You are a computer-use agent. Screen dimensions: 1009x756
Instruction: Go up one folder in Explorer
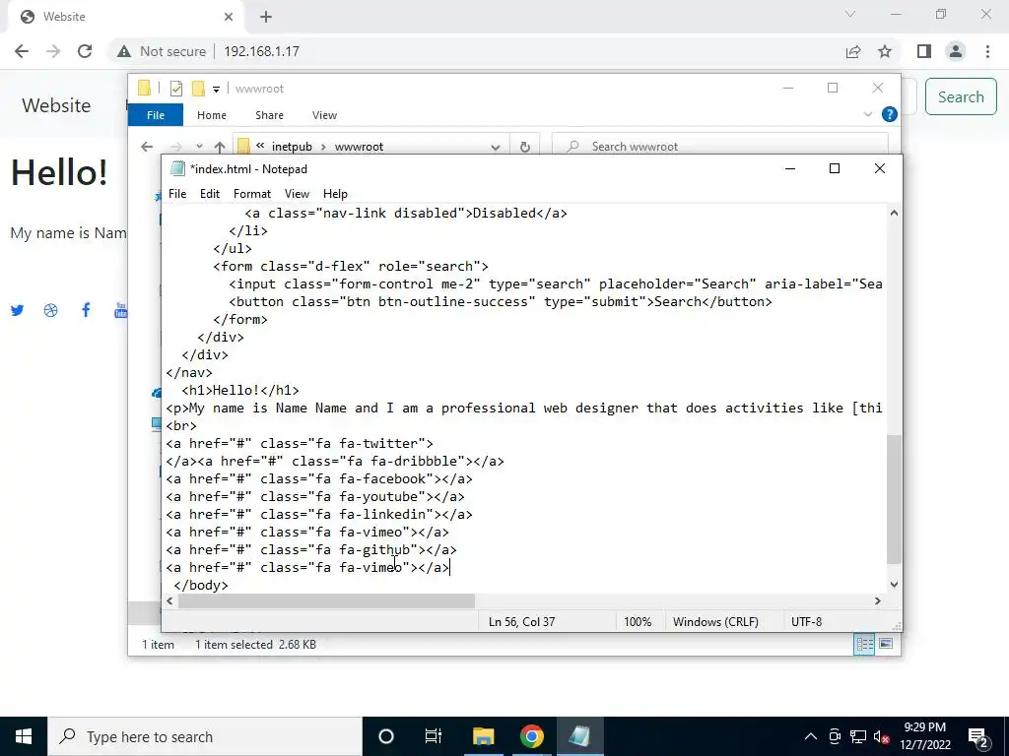(220, 147)
